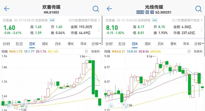Toggle 前复权 adjustment on 欢喜传媒 chart
205x111 pixels.
pyautogui.click(x=95, y=51)
